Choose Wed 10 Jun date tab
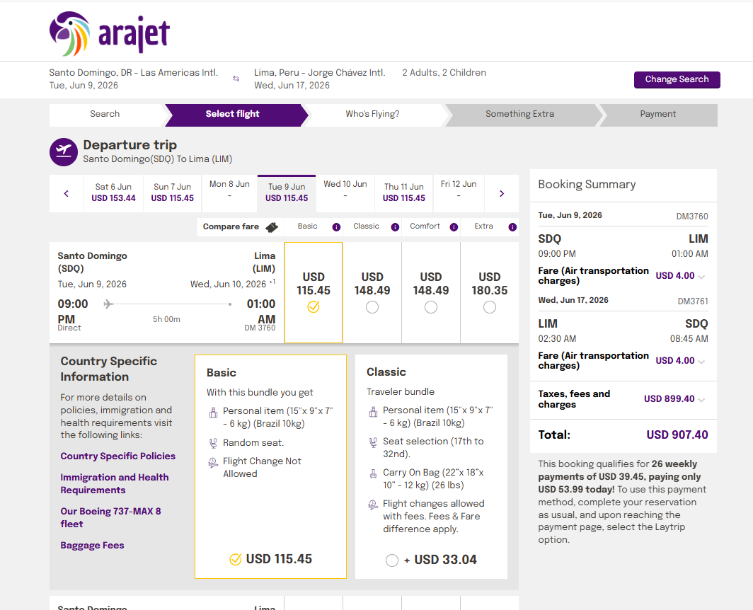 tap(345, 192)
